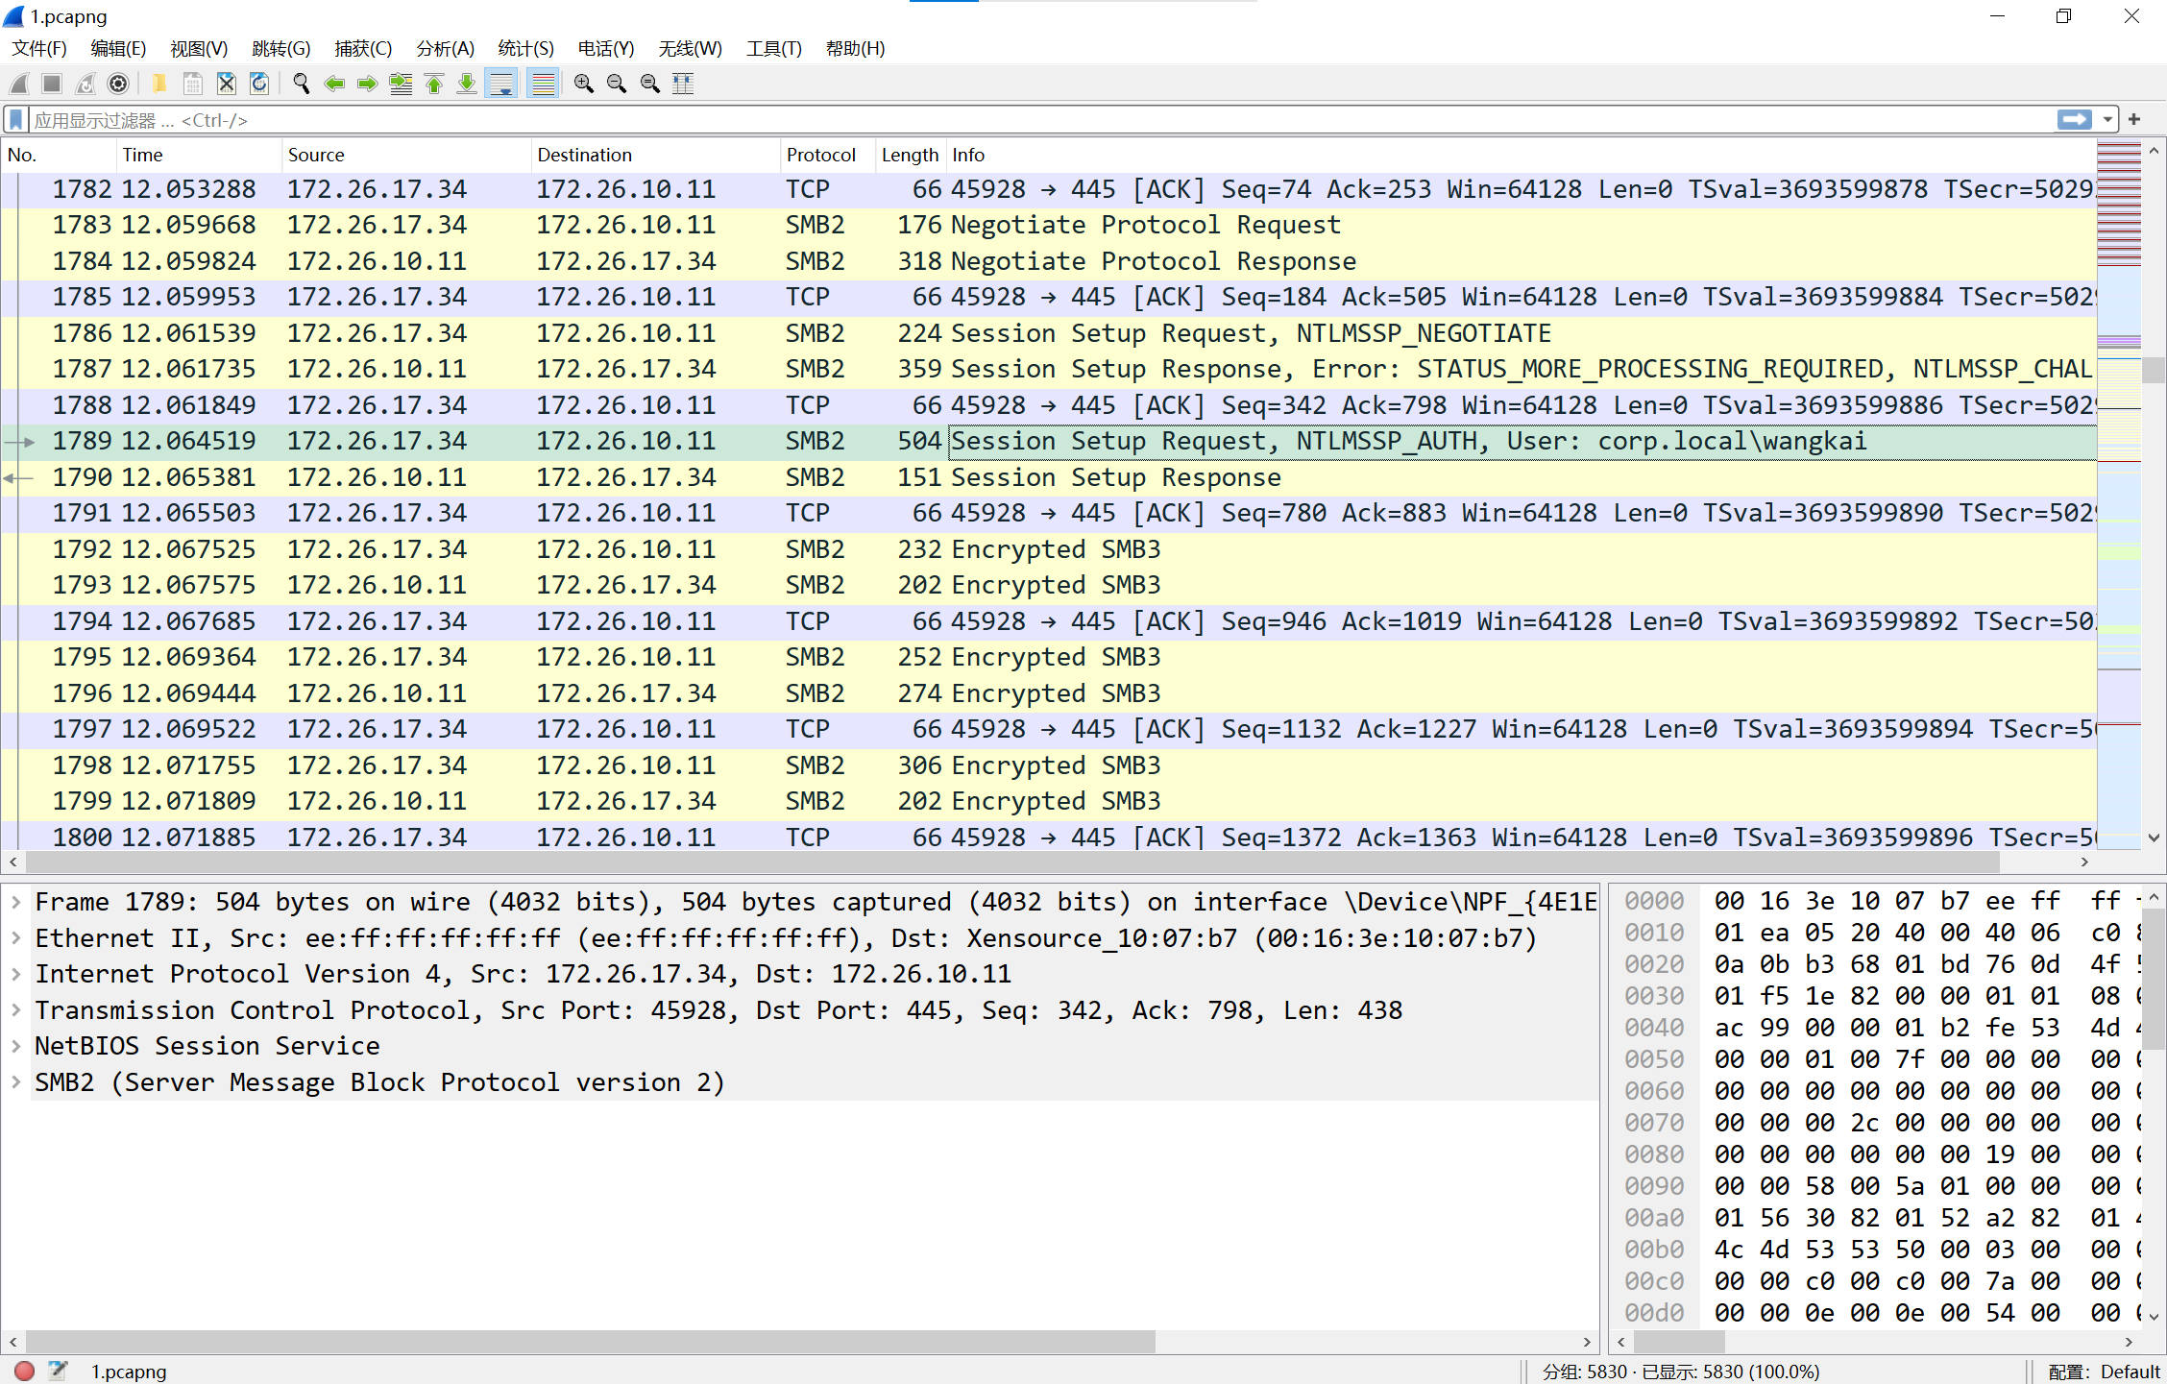Reset text zoom to normal size

pyautogui.click(x=650, y=84)
